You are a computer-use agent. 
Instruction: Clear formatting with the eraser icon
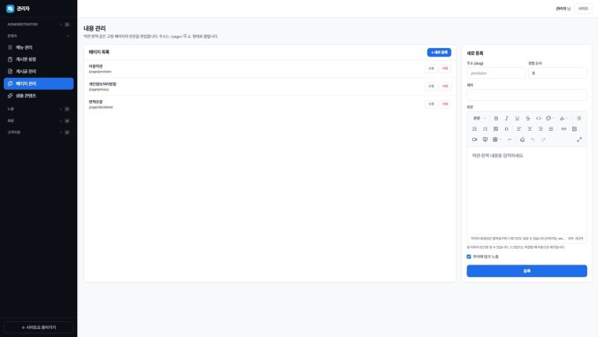(522, 139)
